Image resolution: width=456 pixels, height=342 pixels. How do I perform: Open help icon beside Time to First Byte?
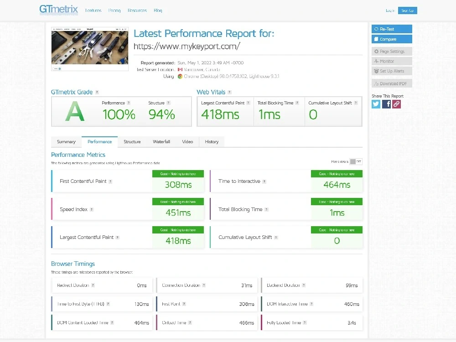tap(108, 304)
